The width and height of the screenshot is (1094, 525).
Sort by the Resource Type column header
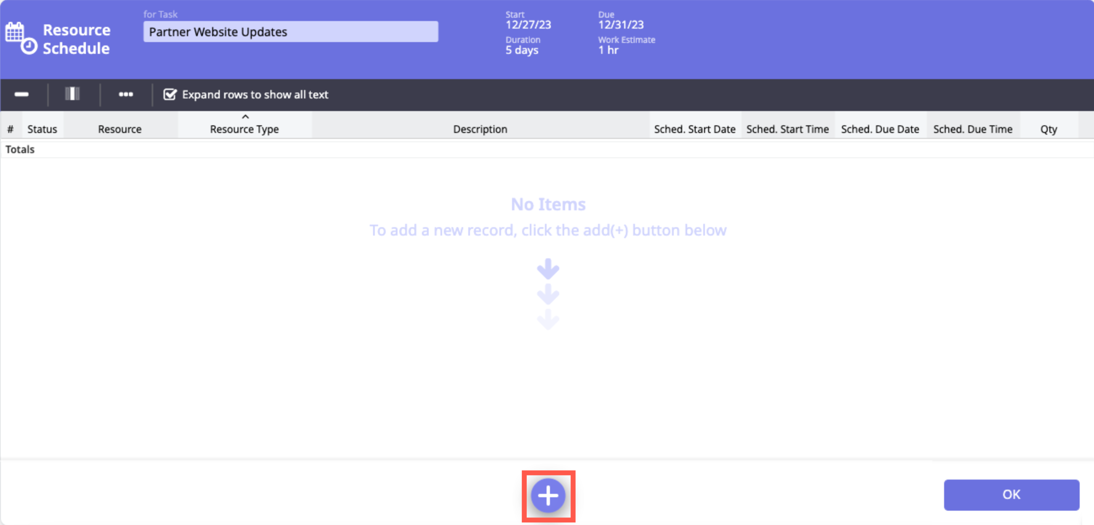tap(244, 129)
